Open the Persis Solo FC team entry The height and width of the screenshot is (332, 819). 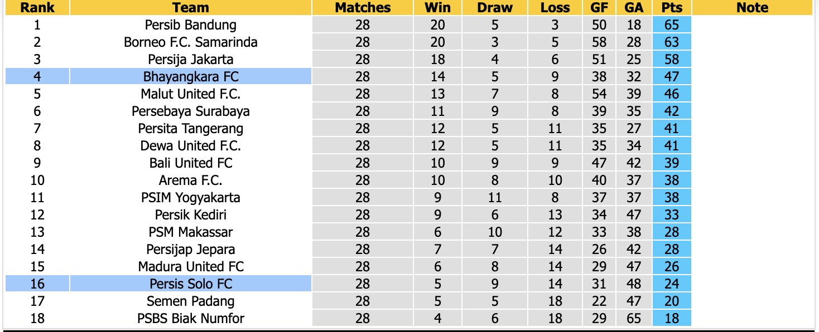[x=191, y=284]
